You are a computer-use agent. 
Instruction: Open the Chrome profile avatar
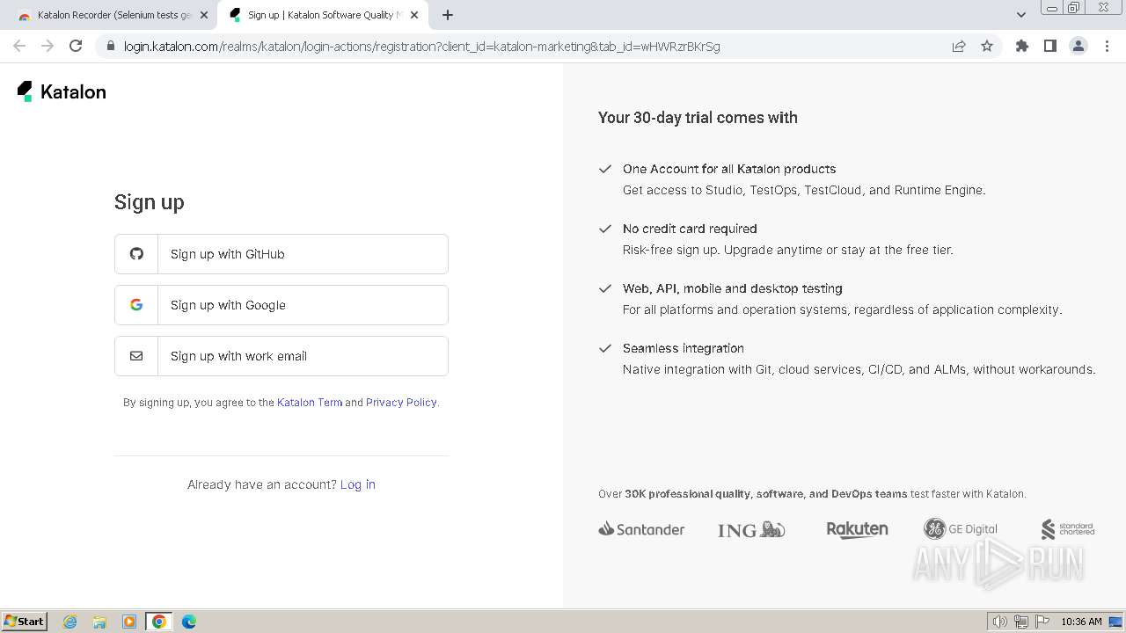pyautogui.click(x=1078, y=47)
